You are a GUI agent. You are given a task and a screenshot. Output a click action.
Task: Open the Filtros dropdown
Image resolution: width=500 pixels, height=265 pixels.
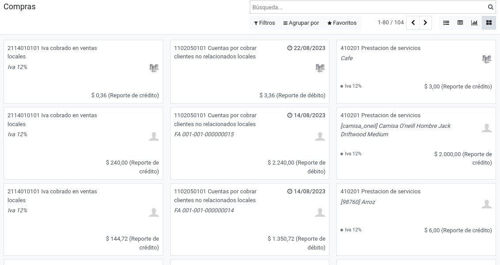pos(264,23)
